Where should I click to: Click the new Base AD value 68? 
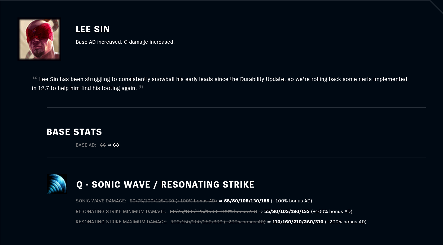(x=116, y=145)
